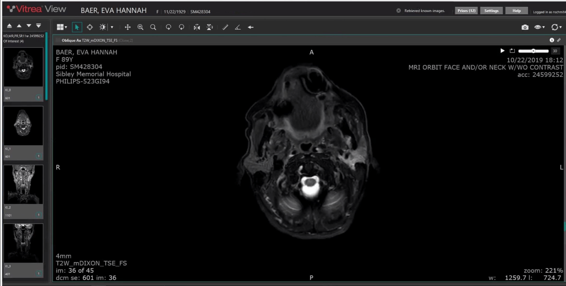Click the im: 36 of 45 overlay

(75, 270)
